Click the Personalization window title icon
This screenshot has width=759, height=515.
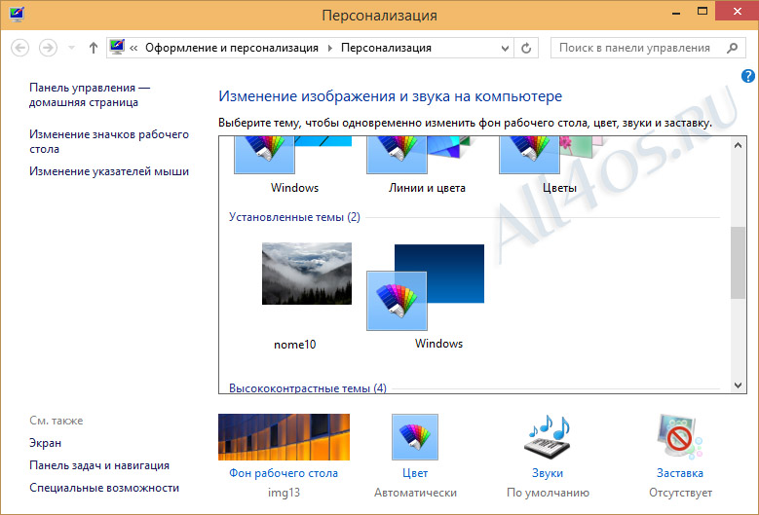point(17,14)
